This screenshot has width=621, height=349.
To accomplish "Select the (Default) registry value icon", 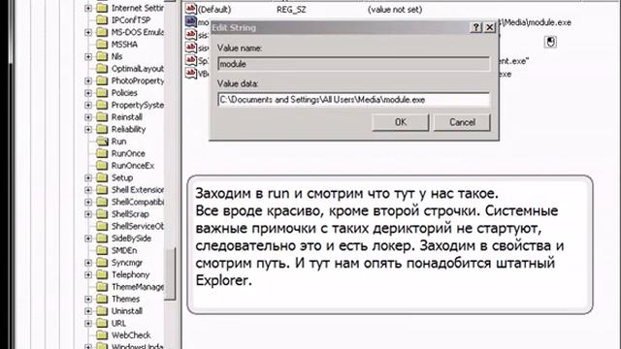I will pos(191,9).
